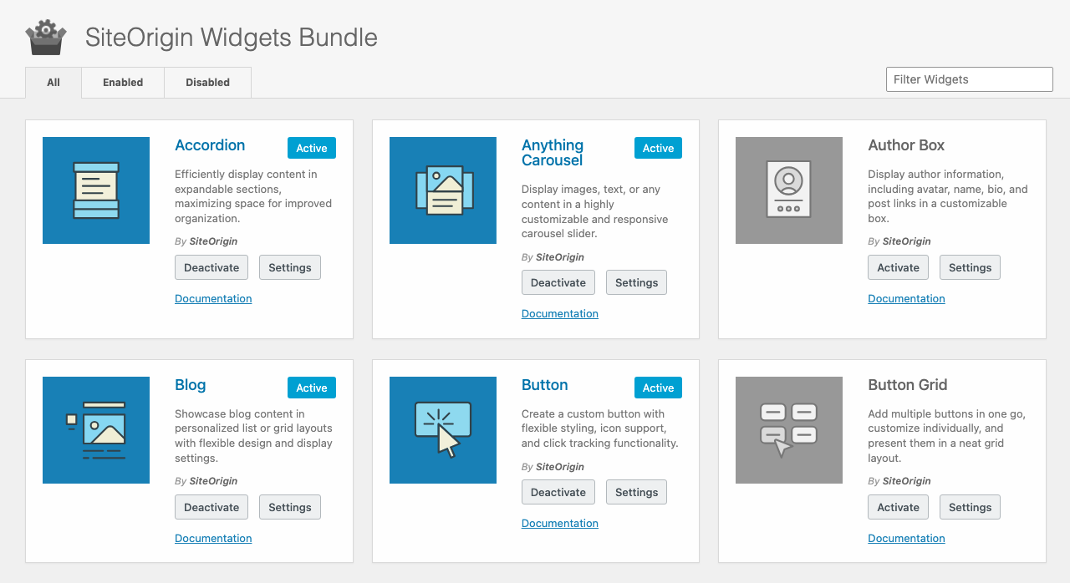Open Button Grid Settings

click(x=971, y=507)
